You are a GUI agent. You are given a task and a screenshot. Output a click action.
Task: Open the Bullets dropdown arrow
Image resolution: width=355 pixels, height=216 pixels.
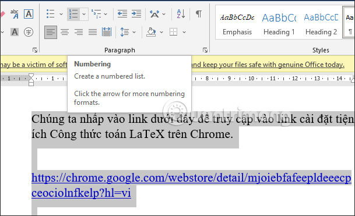coord(61,14)
